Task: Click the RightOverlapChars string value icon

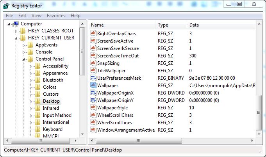Action: click(93, 34)
